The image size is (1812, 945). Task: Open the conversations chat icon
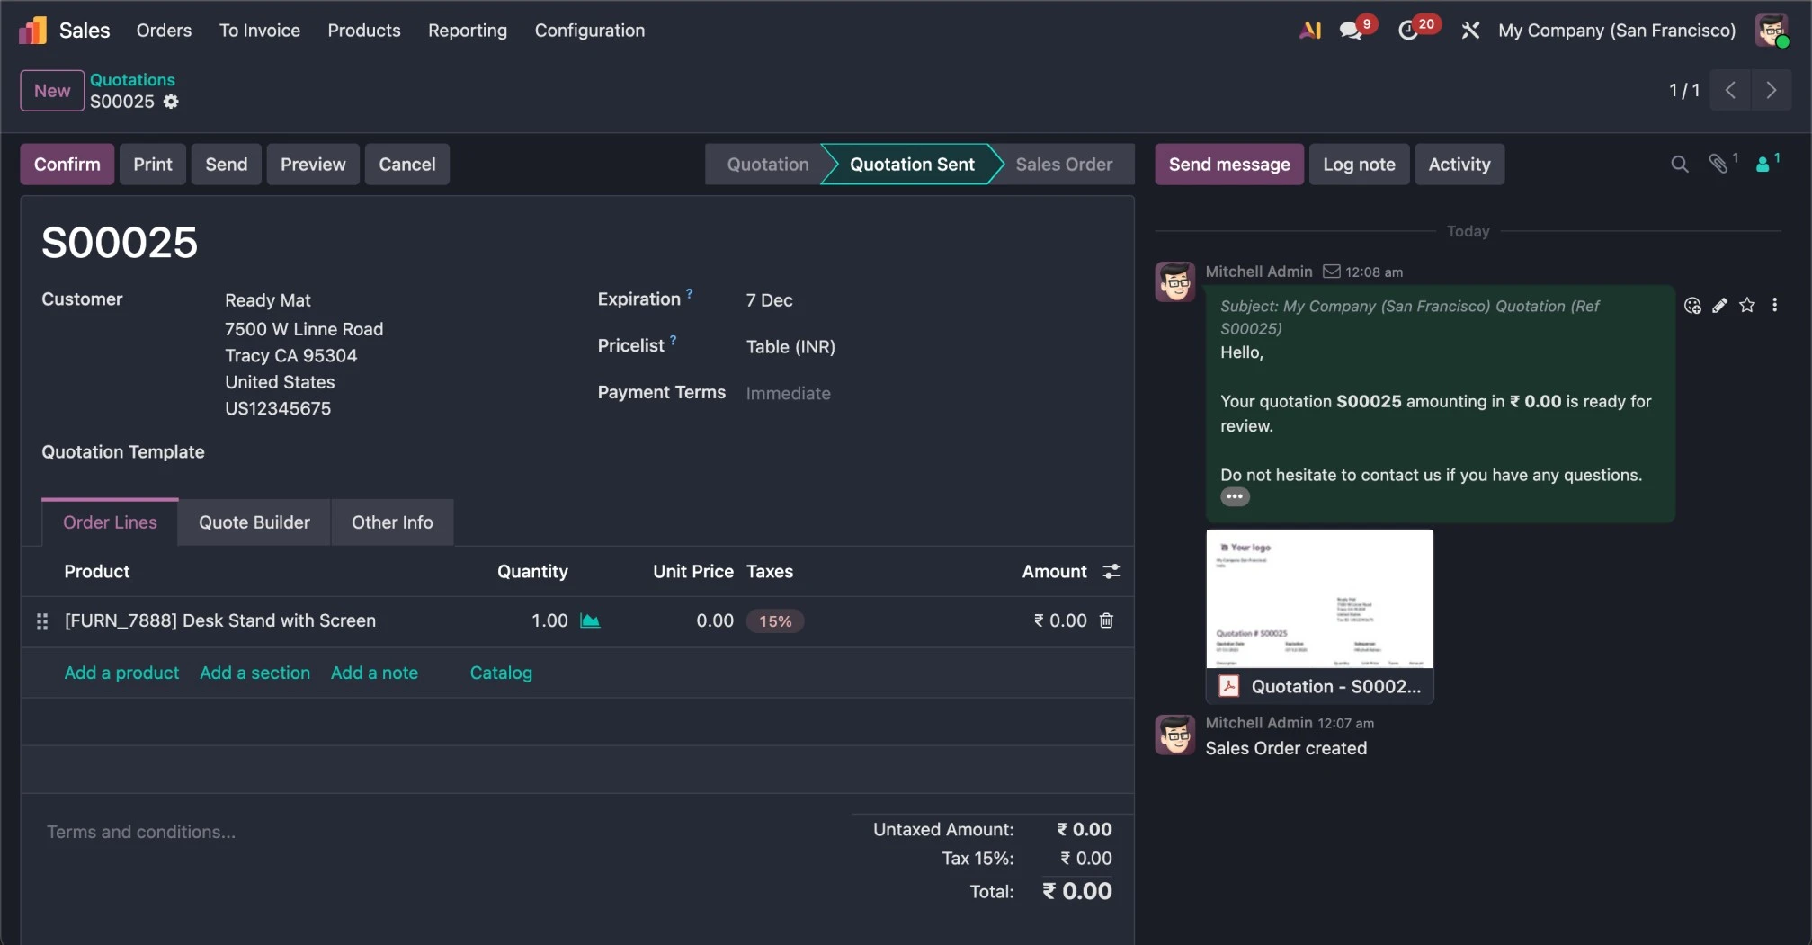click(1350, 31)
